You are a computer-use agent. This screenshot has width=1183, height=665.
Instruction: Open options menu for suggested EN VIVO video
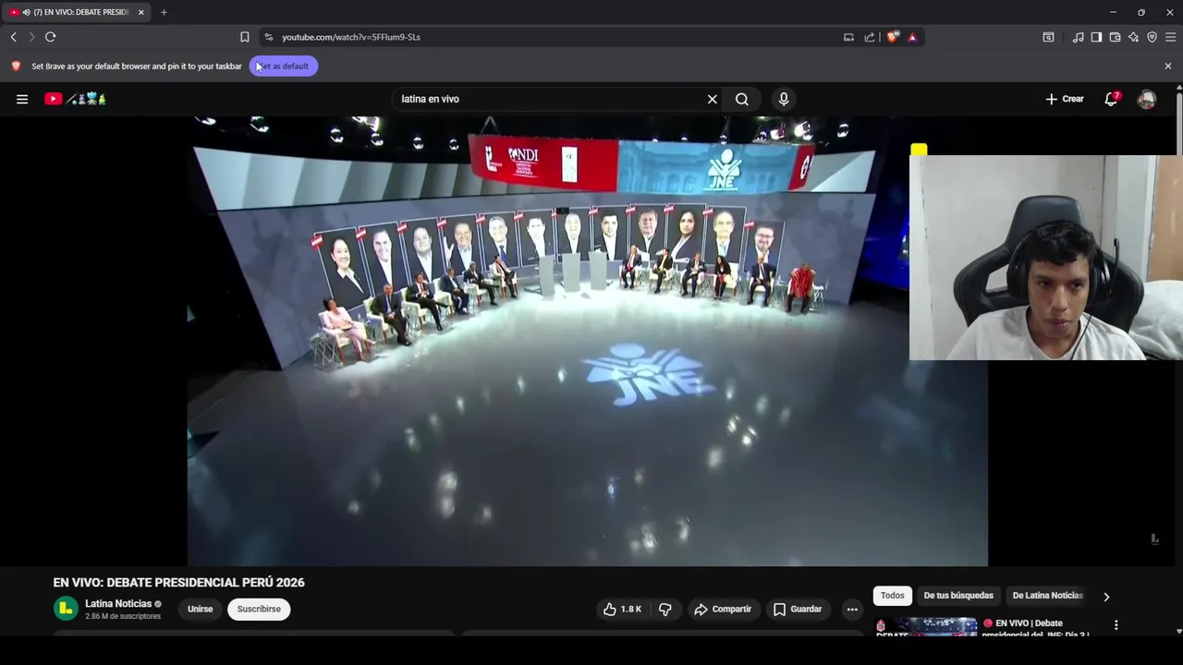tap(1116, 625)
